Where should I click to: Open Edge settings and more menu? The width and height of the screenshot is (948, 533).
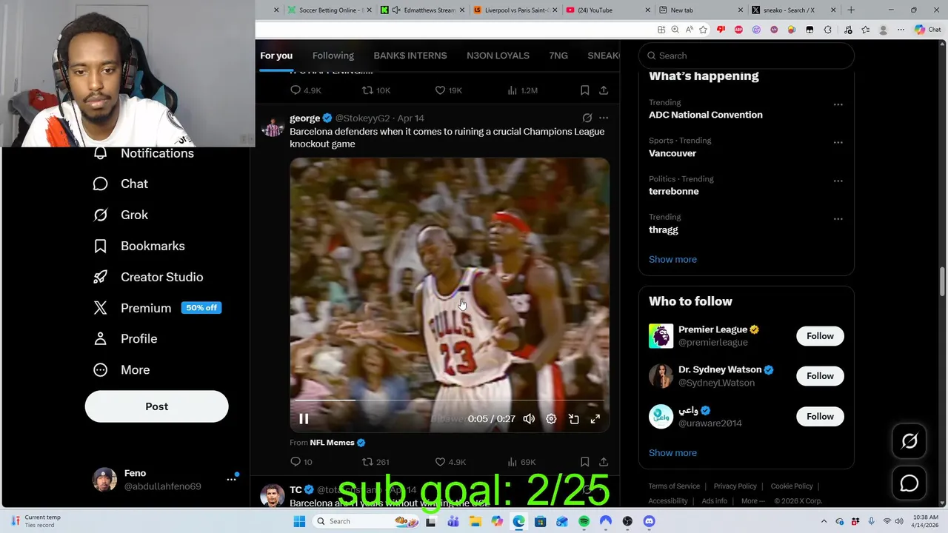point(901,30)
